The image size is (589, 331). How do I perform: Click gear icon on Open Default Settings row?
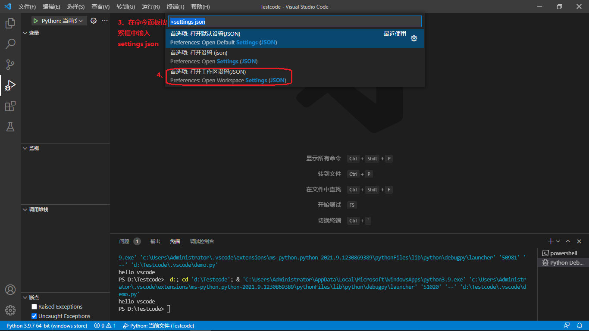pyautogui.click(x=414, y=38)
